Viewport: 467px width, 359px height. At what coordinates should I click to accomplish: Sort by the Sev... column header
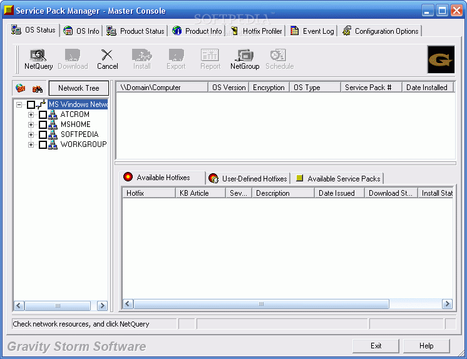[x=239, y=193]
